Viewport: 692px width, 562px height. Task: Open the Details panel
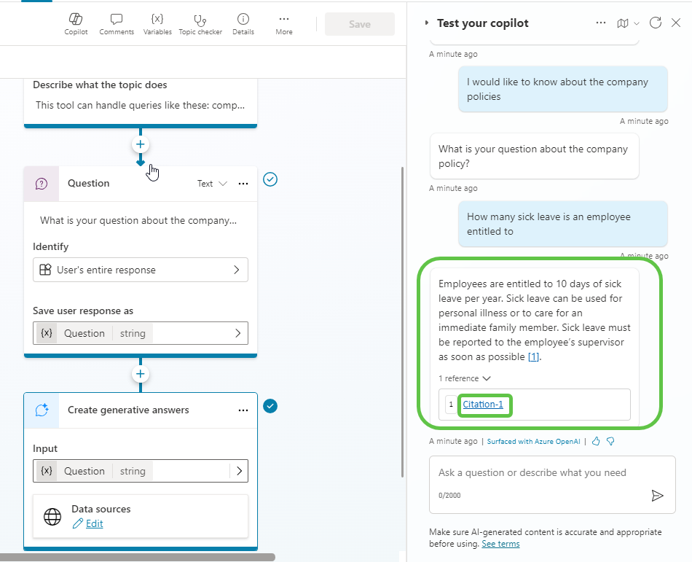click(243, 23)
